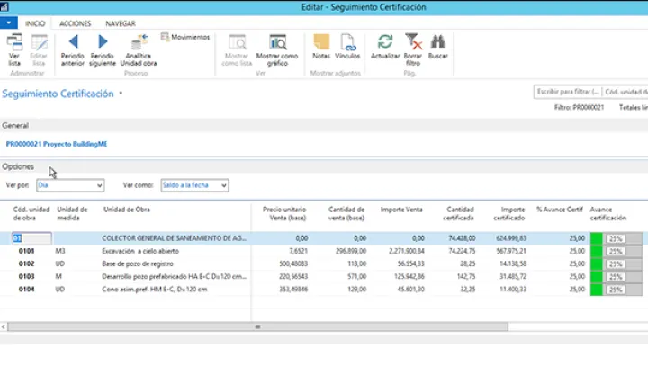Go to Periodo siguiente
The height and width of the screenshot is (366, 648).
103,42
